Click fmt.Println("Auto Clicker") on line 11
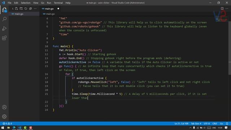231x130 pixels. click(x=80, y=50)
